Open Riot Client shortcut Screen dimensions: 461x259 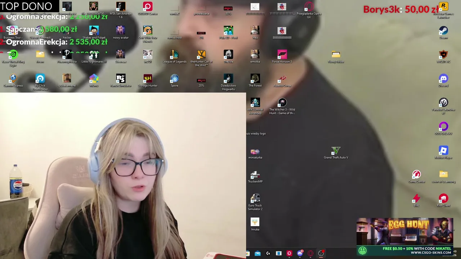click(443, 201)
